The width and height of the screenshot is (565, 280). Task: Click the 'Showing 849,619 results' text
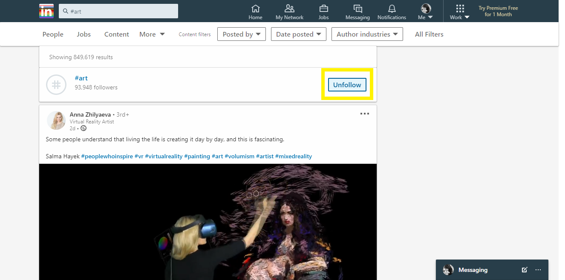pyautogui.click(x=81, y=57)
